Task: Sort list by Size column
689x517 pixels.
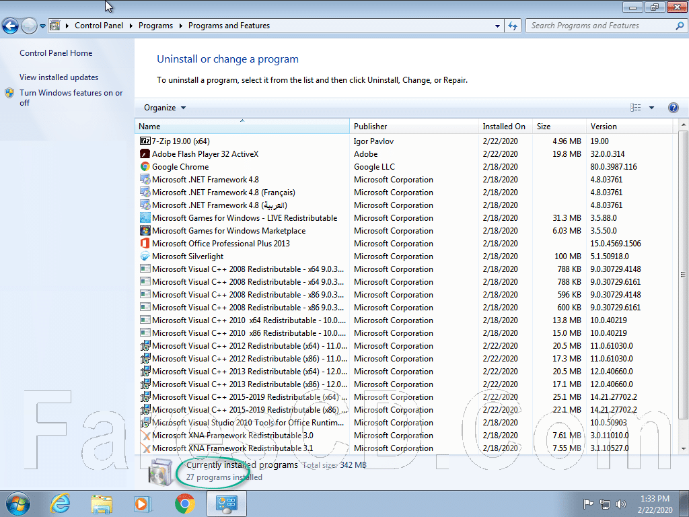Action: [x=559, y=126]
